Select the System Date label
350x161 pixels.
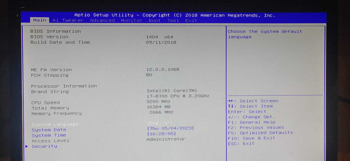pos(49,130)
